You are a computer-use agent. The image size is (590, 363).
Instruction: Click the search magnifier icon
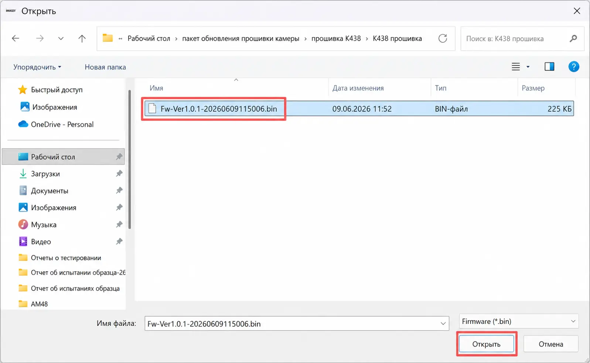coord(573,38)
